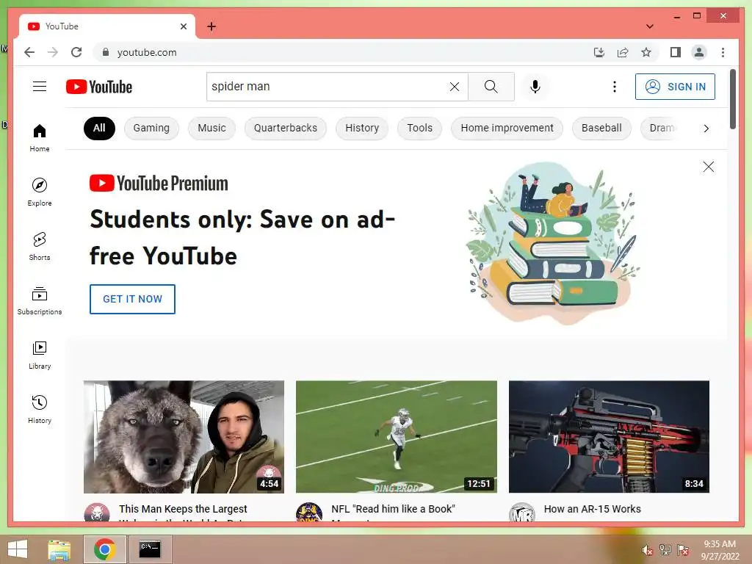Image resolution: width=752 pixels, height=564 pixels.
Task: Open the AR-15 video thumbnail
Action: [x=609, y=437]
